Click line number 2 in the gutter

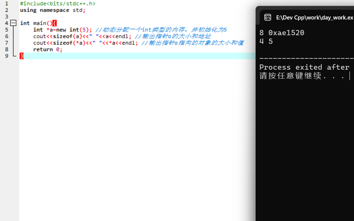(6, 10)
